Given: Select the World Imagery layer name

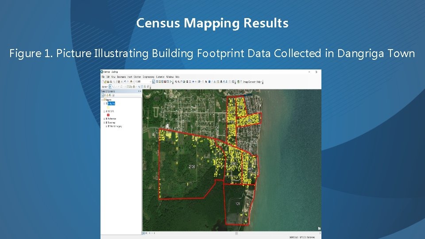Looking at the screenshot, I should pyautogui.click(x=116, y=126).
